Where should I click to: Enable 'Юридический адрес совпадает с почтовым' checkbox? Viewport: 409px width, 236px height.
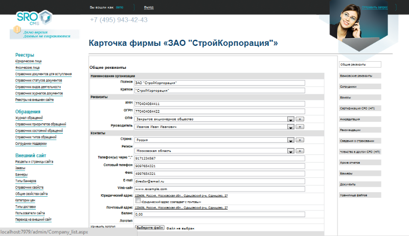[x=138, y=201]
